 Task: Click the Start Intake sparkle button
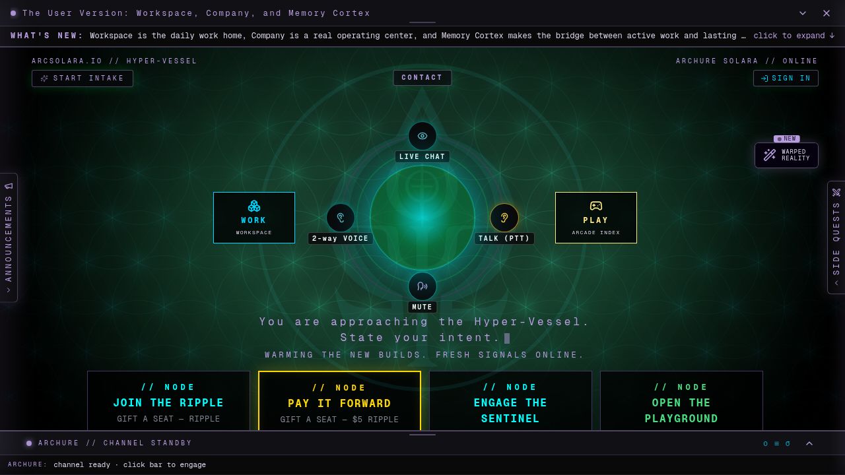(83, 79)
